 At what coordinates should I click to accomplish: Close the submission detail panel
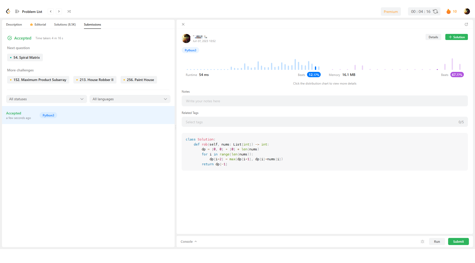click(183, 24)
